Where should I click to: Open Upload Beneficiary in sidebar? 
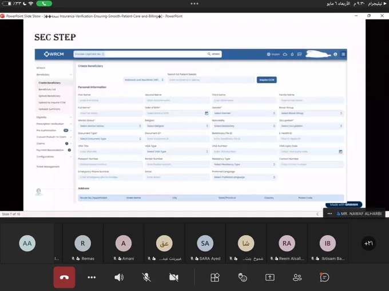click(49, 96)
